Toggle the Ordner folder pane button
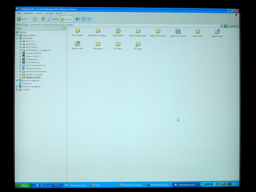256x192 pixels. click(67, 19)
